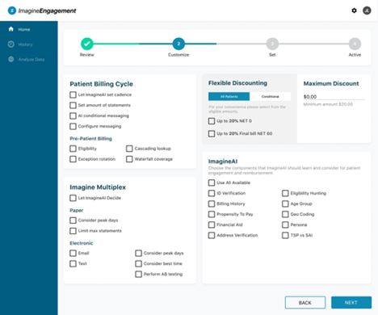
Task: Click the Minimum amount $20.00 text
Action: (328, 104)
